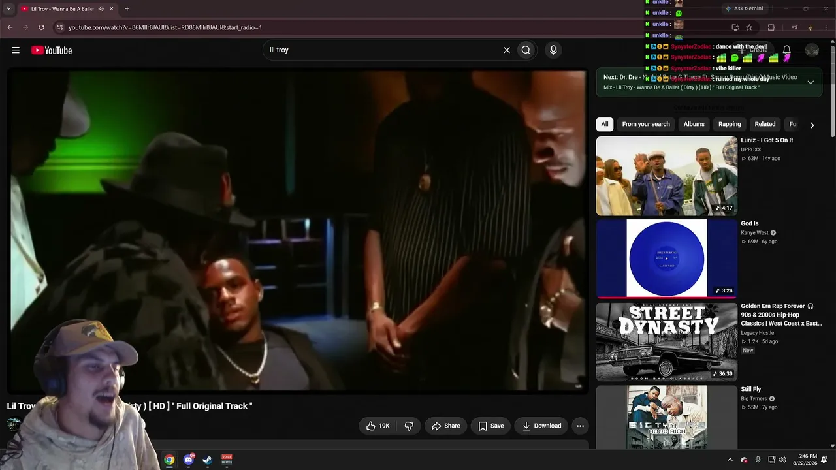
Task: Open the UPROXX channel link
Action: coord(751,149)
